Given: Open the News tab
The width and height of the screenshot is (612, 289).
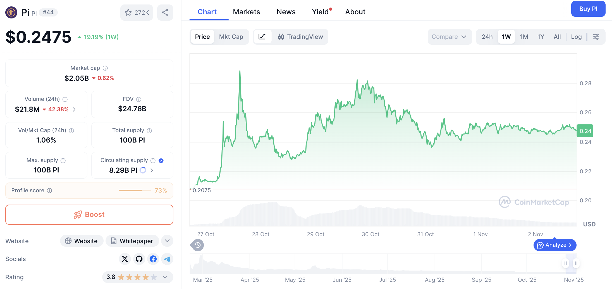Looking at the screenshot, I should [x=286, y=12].
